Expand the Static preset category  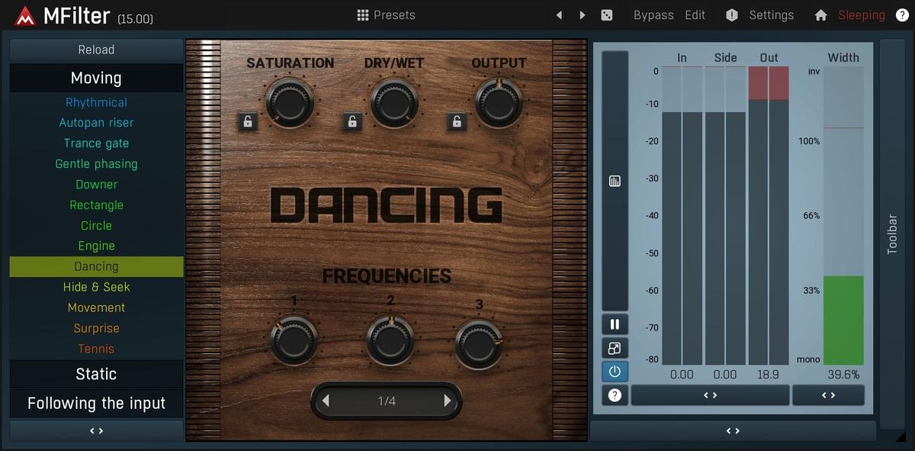(96, 374)
